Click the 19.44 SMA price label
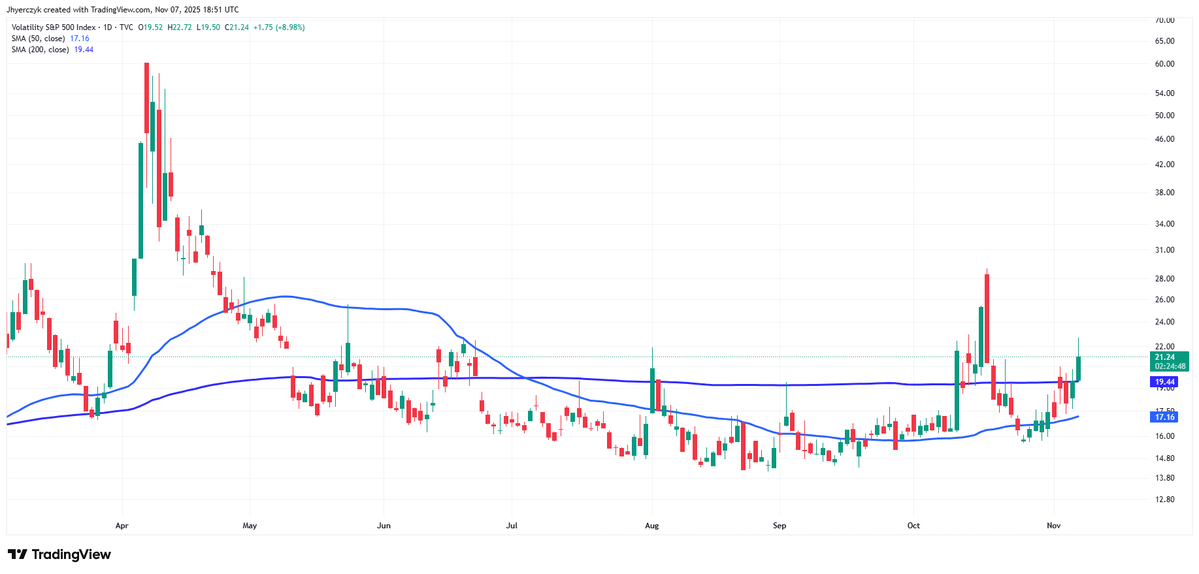The height and width of the screenshot is (574, 1199). coord(1164,382)
